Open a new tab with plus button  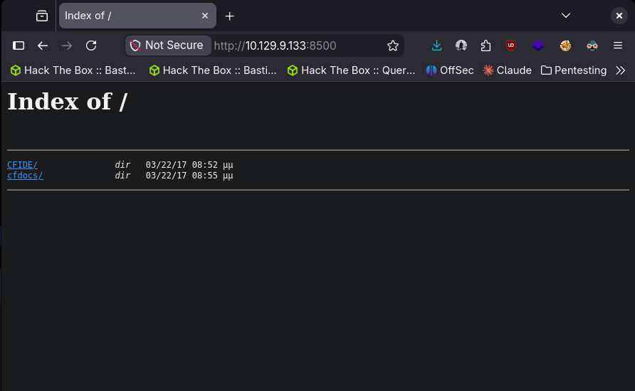click(229, 16)
